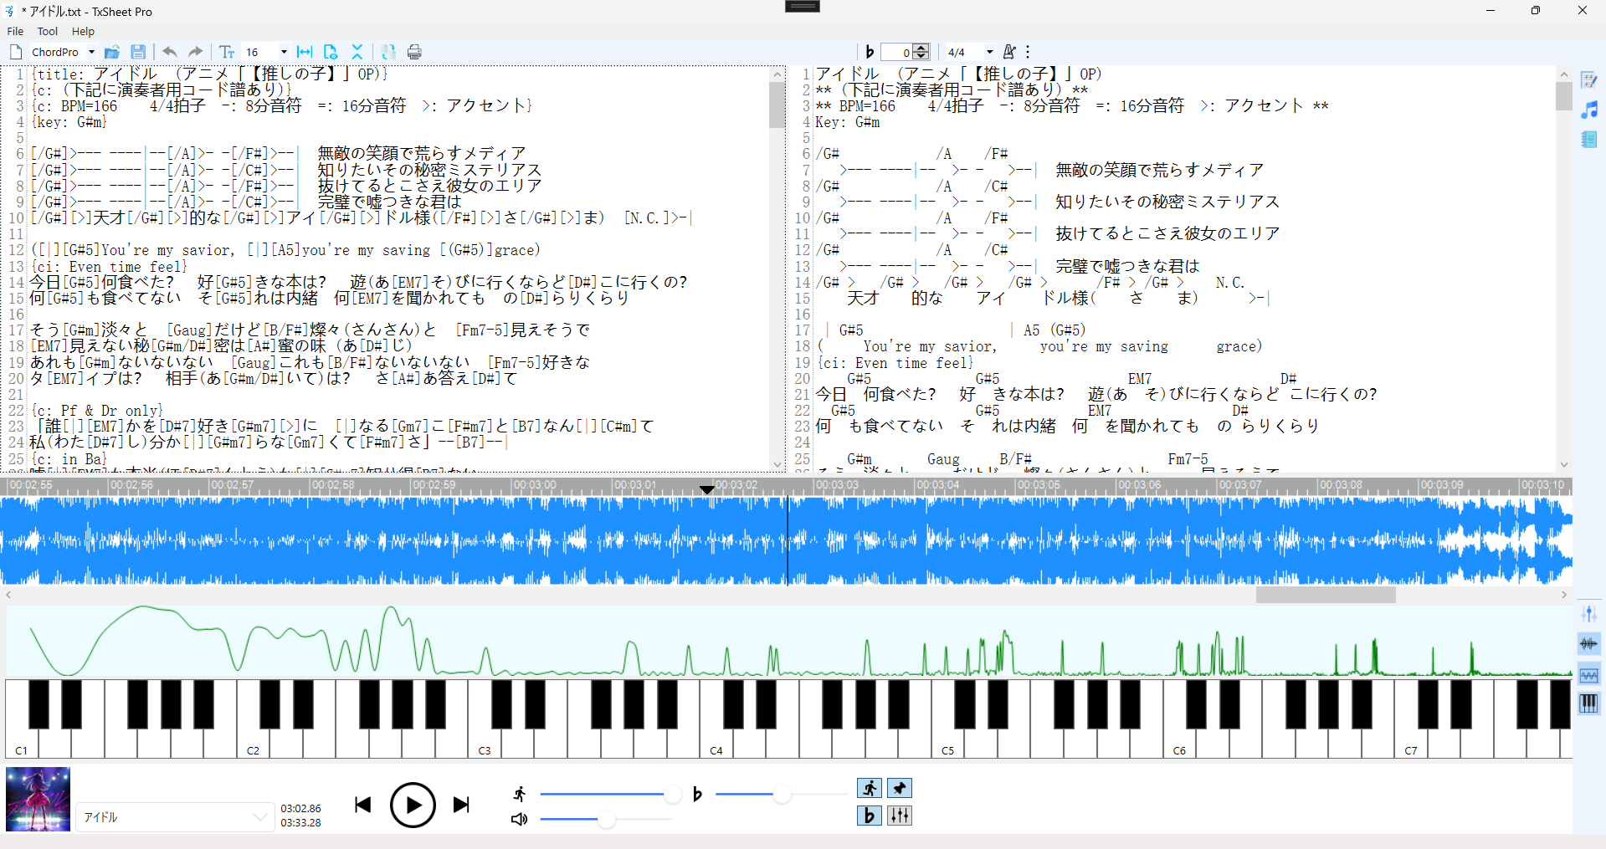Open the music note panel in right sidebar
This screenshot has height=849, width=1606.
(1589, 110)
